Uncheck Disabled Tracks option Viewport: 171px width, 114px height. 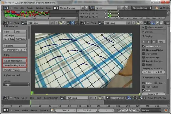pos(144,46)
